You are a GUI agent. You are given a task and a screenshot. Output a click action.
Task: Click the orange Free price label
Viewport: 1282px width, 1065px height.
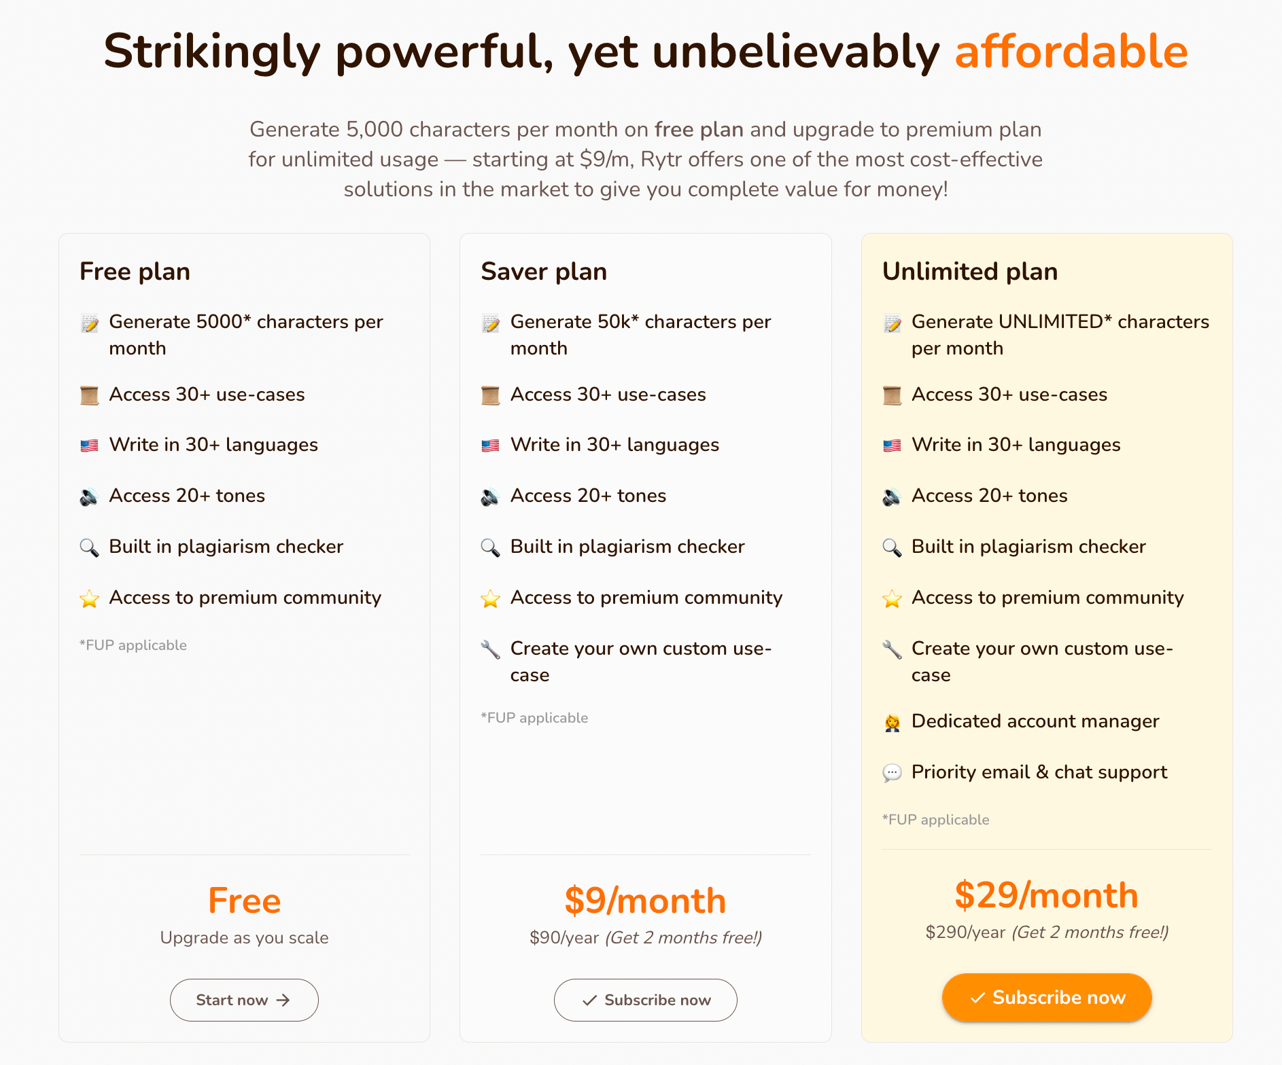244,901
